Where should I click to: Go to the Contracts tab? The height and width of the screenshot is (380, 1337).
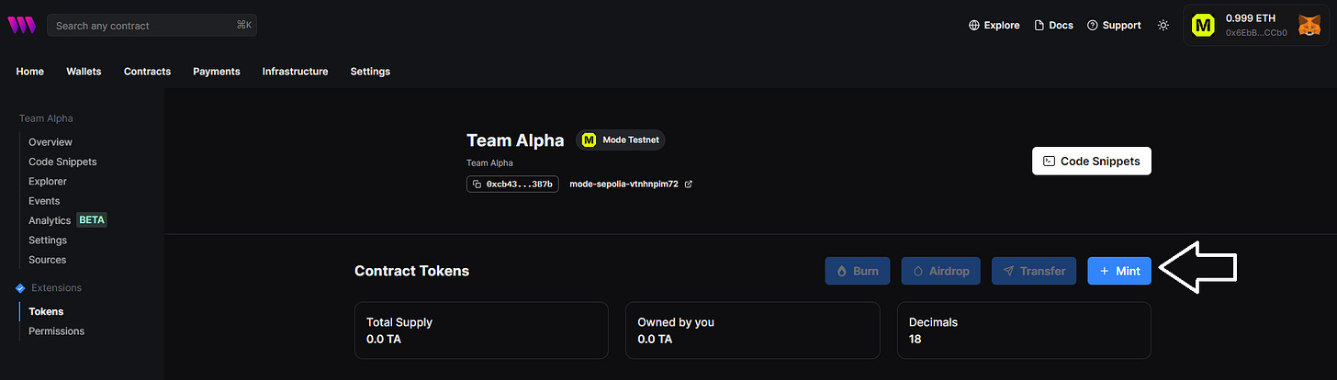point(147,72)
